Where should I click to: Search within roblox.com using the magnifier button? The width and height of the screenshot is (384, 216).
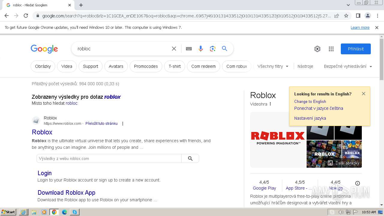point(190,158)
